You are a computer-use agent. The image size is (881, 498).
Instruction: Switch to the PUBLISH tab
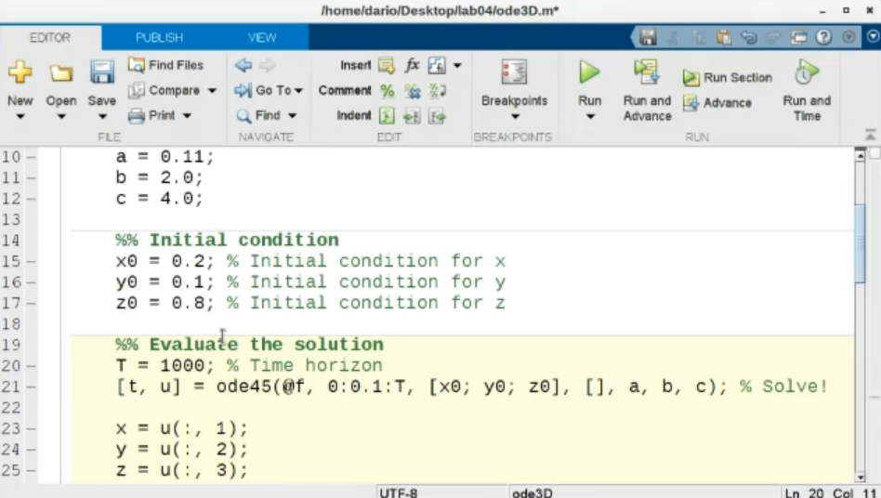tap(159, 37)
